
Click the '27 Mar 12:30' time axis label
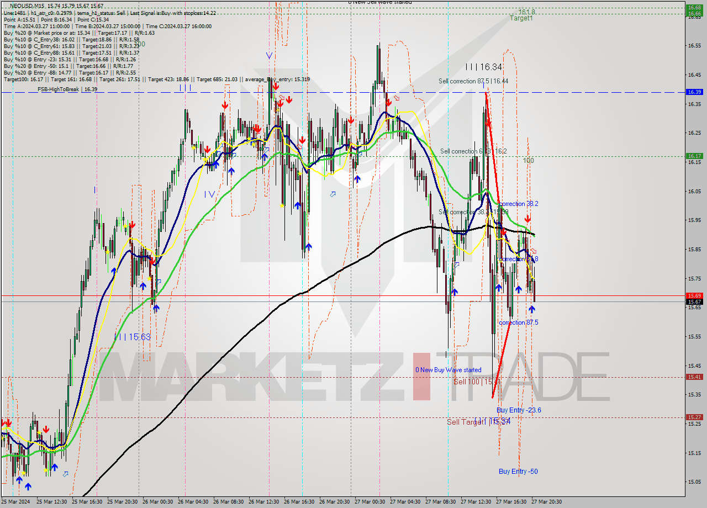click(x=476, y=502)
